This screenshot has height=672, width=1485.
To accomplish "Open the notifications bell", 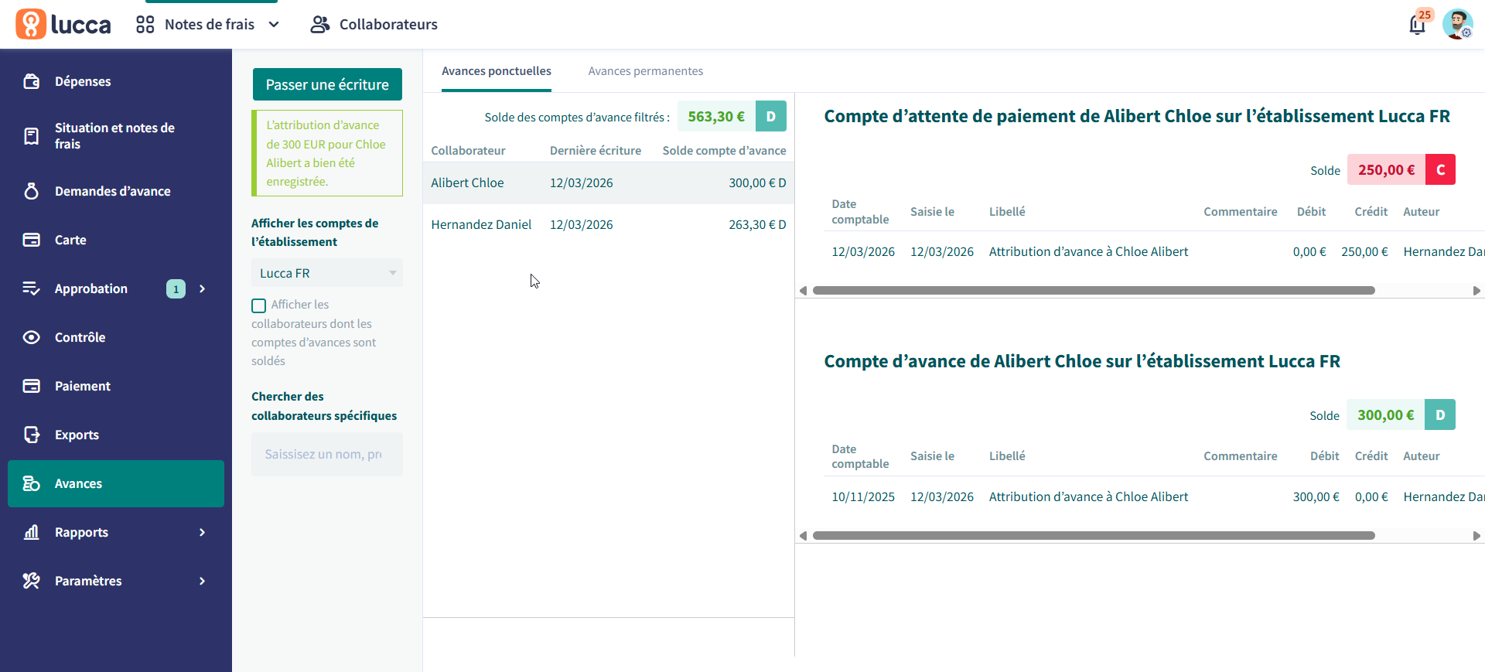I will pyautogui.click(x=1417, y=25).
